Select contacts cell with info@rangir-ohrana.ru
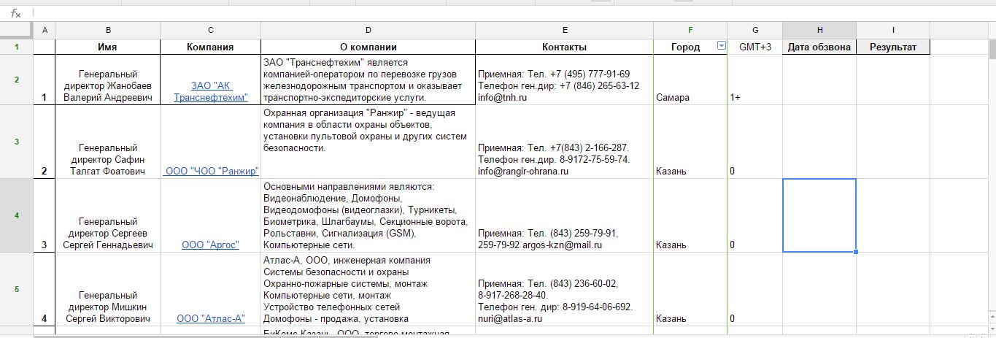996x338 pixels. point(564,142)
